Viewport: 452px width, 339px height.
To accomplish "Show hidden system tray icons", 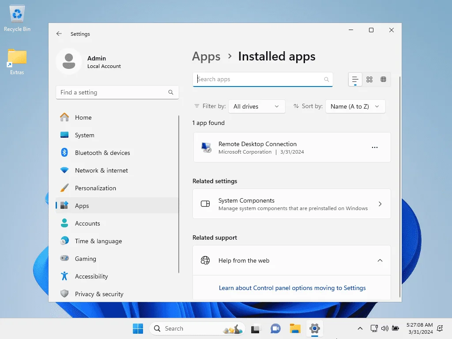I will 360,328.
